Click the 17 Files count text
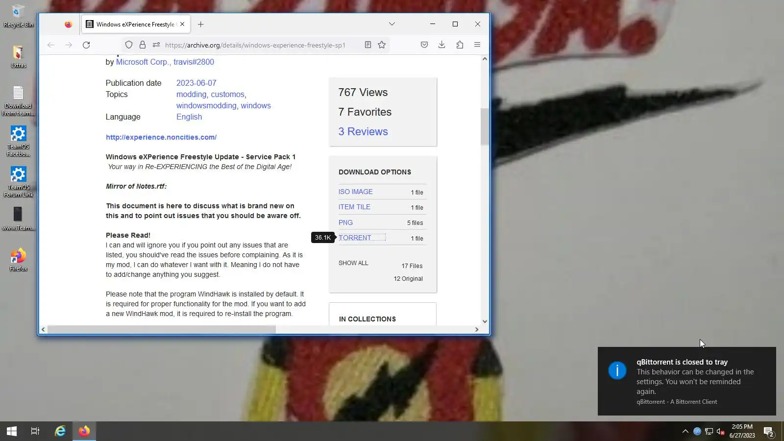Viewport: 784px width, 441px height. tap(412, 266)
